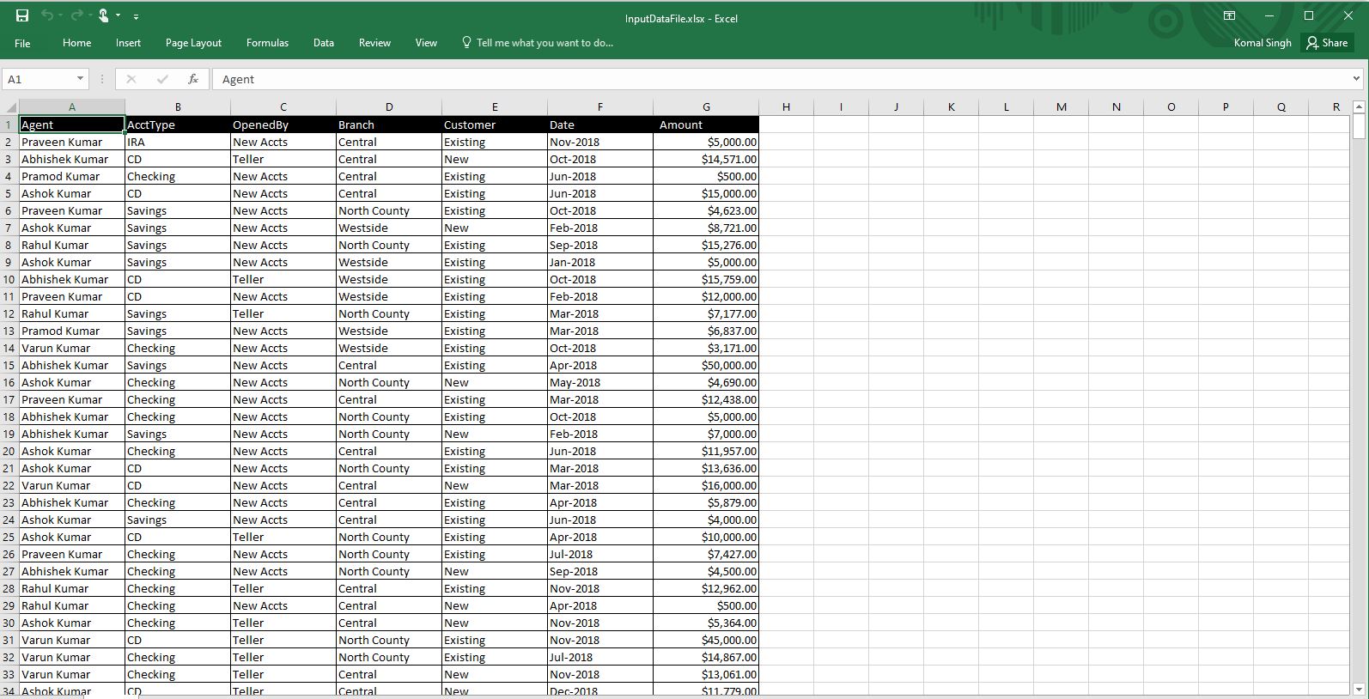This screenshot has height=699, width=1369.
Task: Select column G header
Action: point(706,107)
